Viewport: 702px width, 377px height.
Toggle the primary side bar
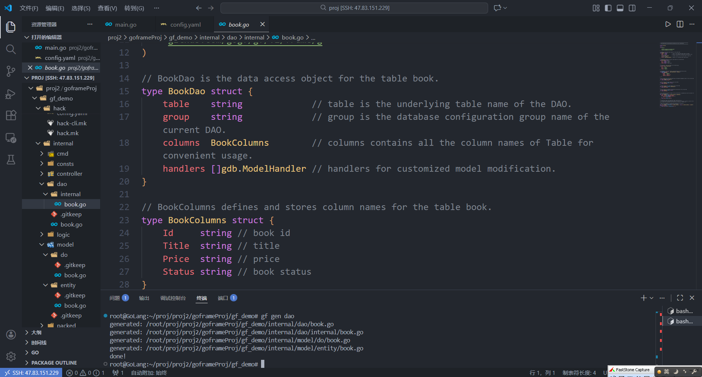tap(608, 8)
